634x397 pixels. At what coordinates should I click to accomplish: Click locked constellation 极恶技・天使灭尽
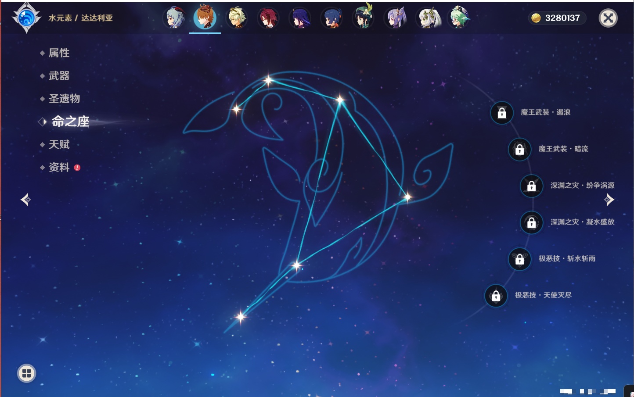496,296
